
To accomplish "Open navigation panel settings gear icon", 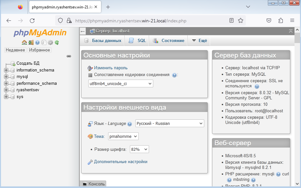I will click(50, 42).
